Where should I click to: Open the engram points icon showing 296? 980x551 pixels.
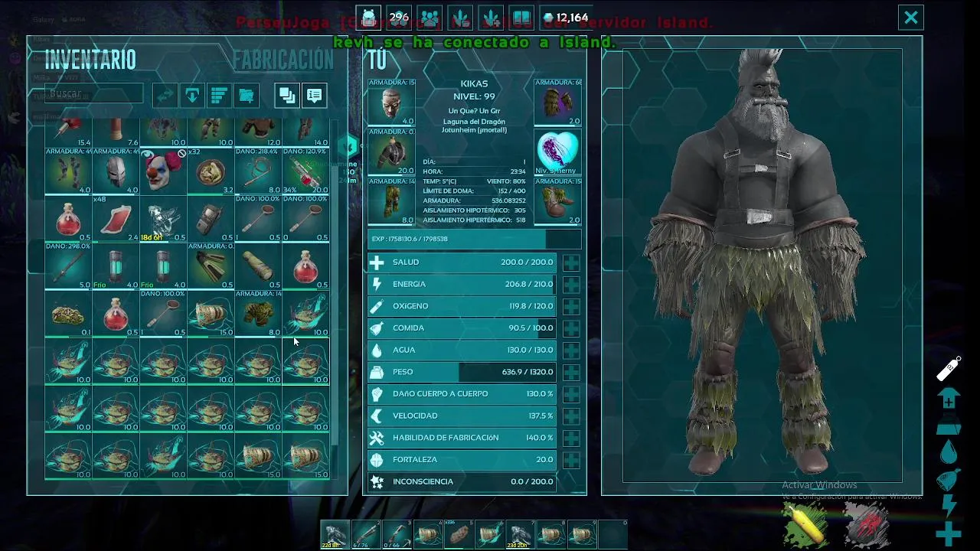tap(400, 17)
